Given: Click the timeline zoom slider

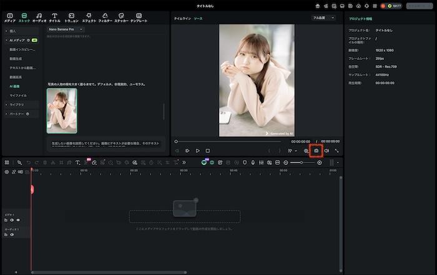Looking at the screenshot, I should [x=302, y=162].
